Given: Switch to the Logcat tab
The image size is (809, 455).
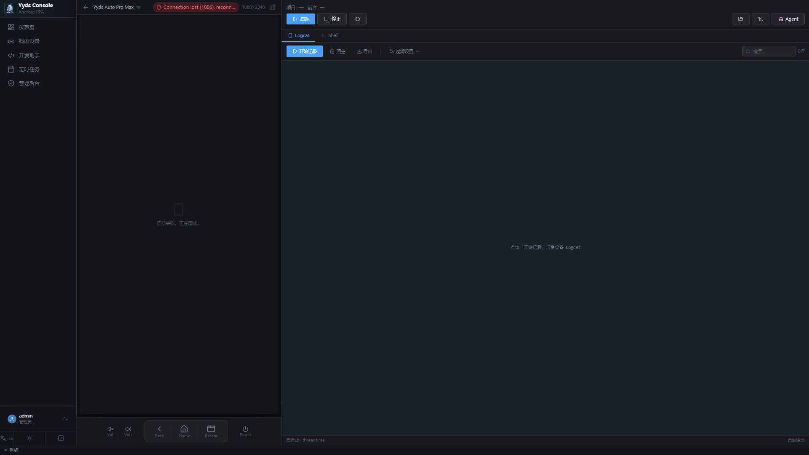Looking at the screenshot, I should [299, 35].
